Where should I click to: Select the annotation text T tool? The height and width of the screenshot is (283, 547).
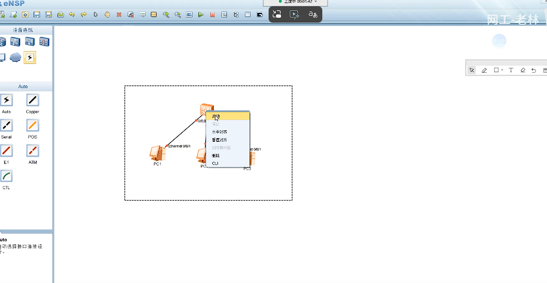pyautogui.click(x=511, y=70)
